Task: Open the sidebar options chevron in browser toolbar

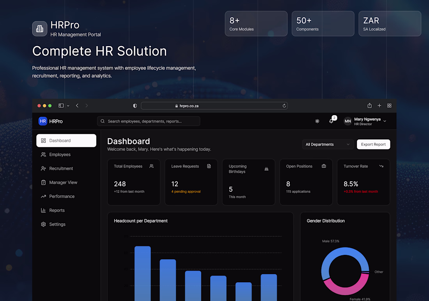Action: (68, 106)
